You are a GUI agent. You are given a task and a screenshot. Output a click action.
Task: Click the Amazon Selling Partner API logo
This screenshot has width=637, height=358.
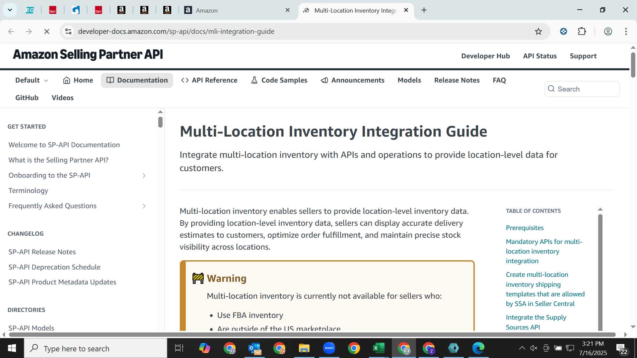coord(88,54)
